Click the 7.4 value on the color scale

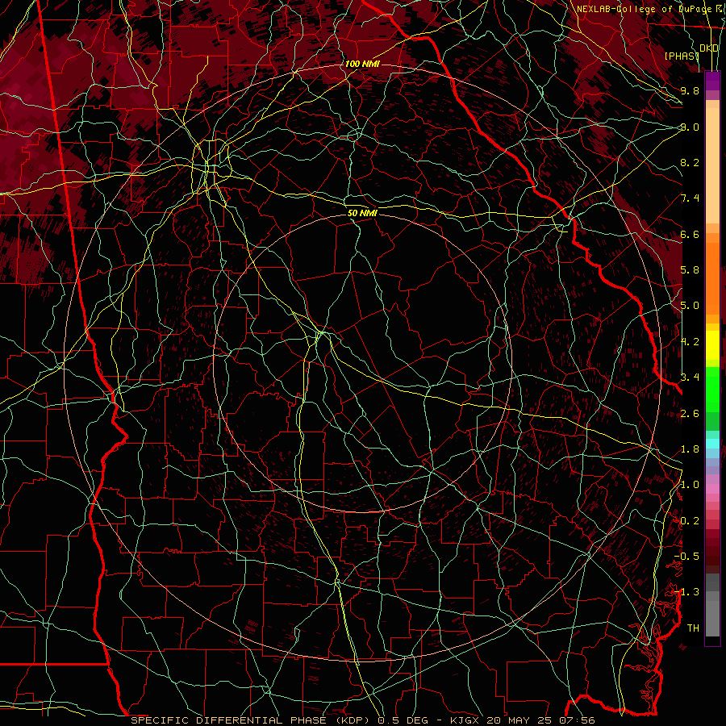(690, 198)
